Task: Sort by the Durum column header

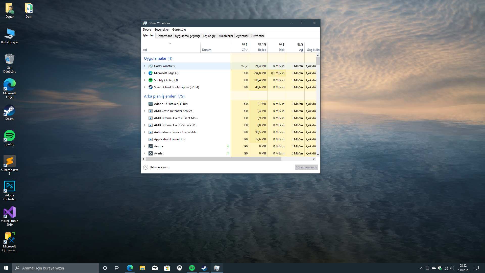Action: pos(215,47)
